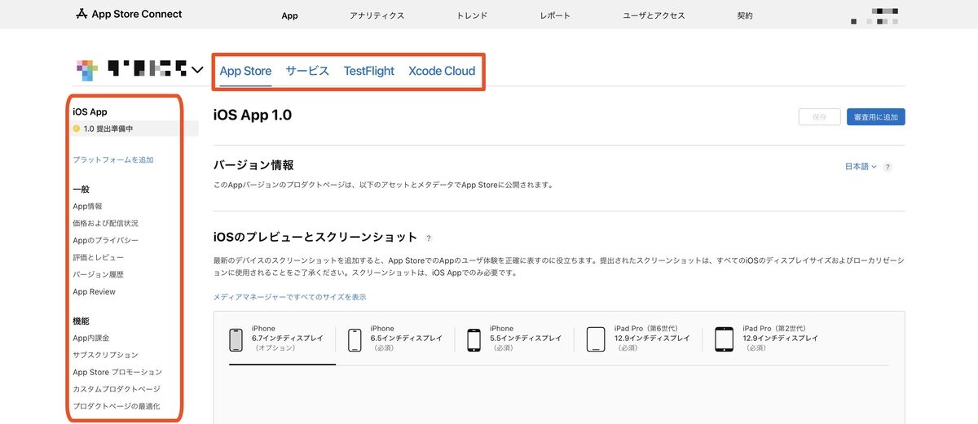Select the iPhone 6.7インチディスプレイ tab label
The height and width of the screenshot is (424, 978).
287,338
